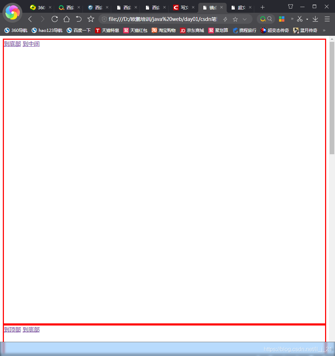The image size is (335, 356).
Task: Open the browser main menu hamburger
Action: 327,19
